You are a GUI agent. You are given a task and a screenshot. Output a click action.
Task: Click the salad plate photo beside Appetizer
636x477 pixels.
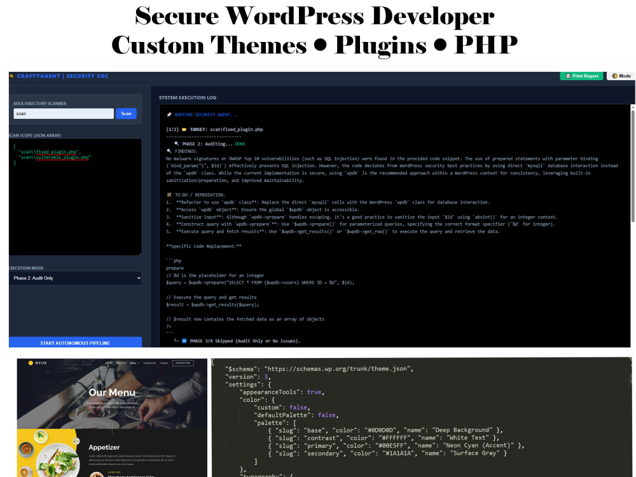coord(57,459)
